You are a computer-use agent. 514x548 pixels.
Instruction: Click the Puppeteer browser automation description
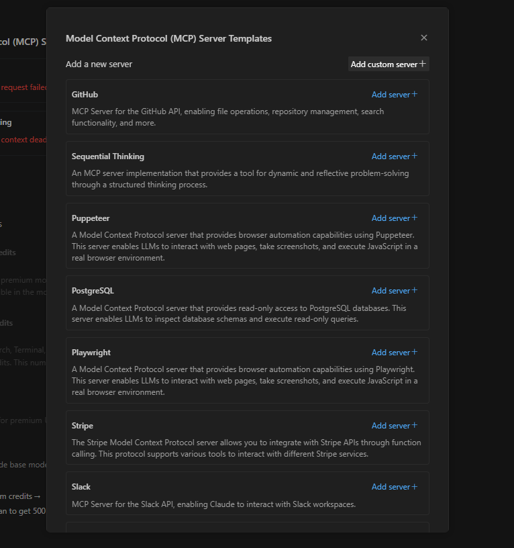244,246
